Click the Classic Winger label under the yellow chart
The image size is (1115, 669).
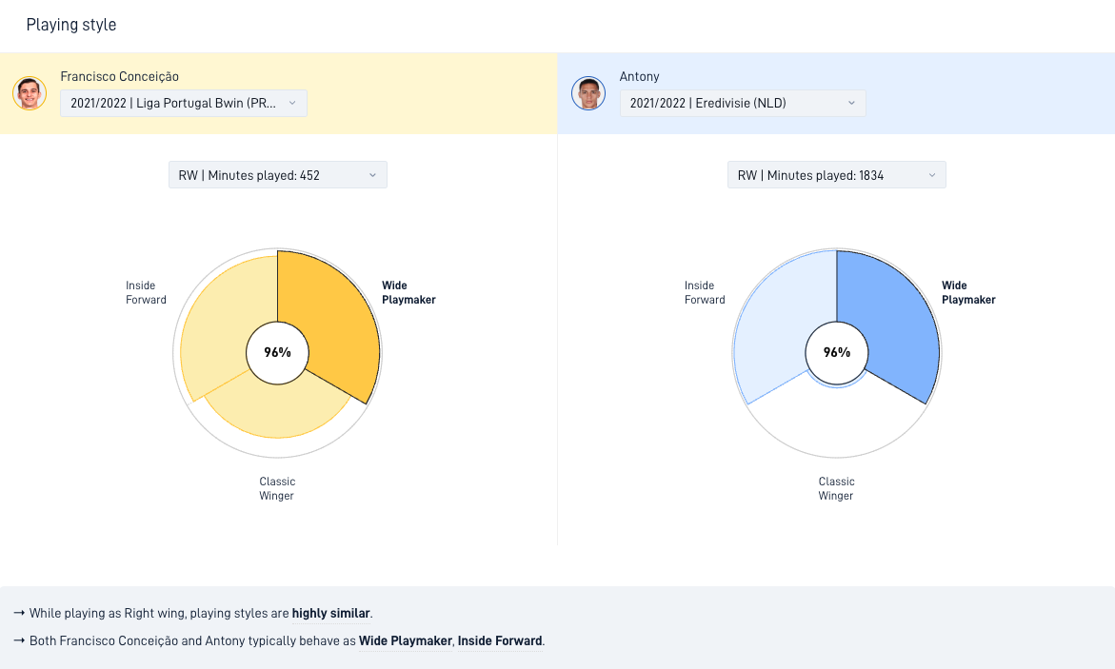coord(277,488)
